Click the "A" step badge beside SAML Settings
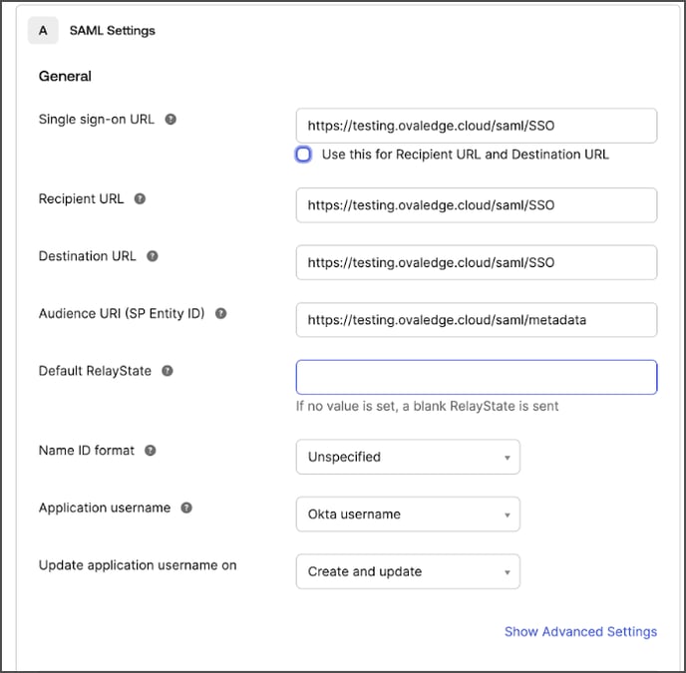 tap(43, 31)
